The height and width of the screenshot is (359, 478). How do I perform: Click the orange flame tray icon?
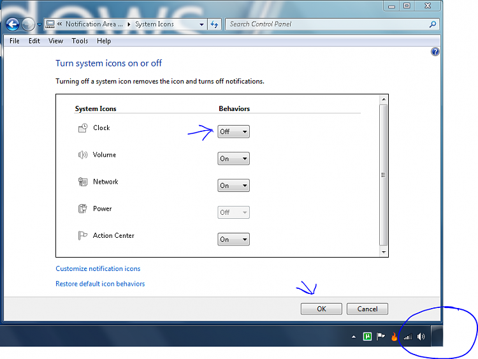pos(394,337)
